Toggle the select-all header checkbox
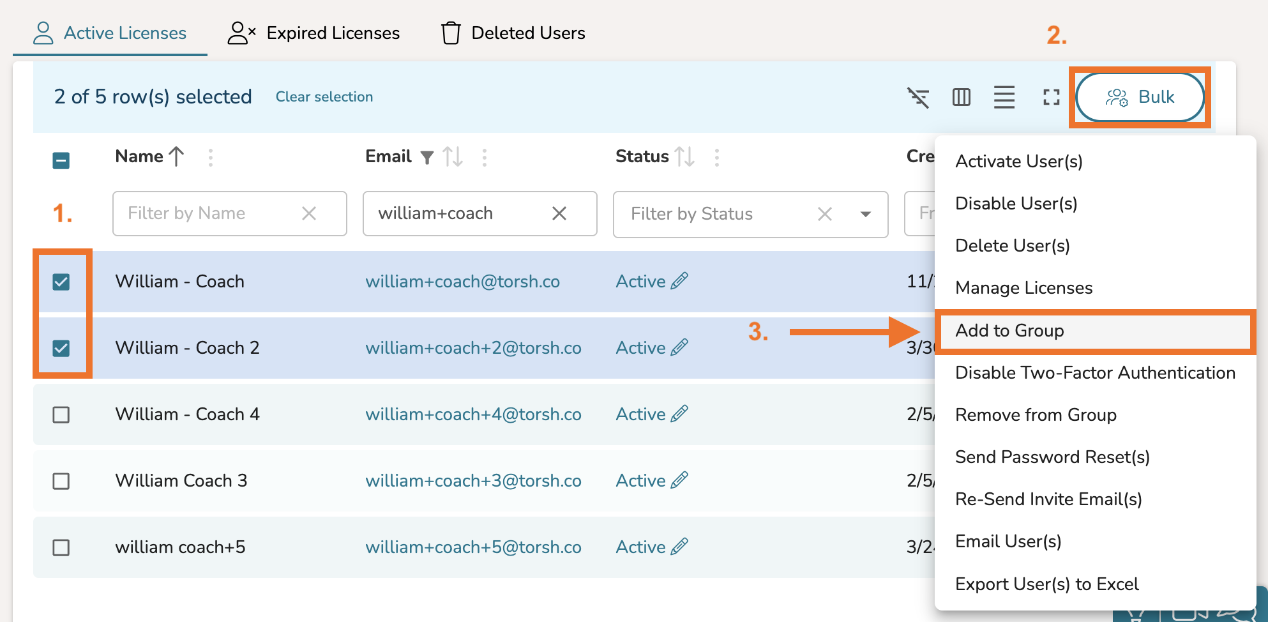1268x622 pixels. click(61, 160)
